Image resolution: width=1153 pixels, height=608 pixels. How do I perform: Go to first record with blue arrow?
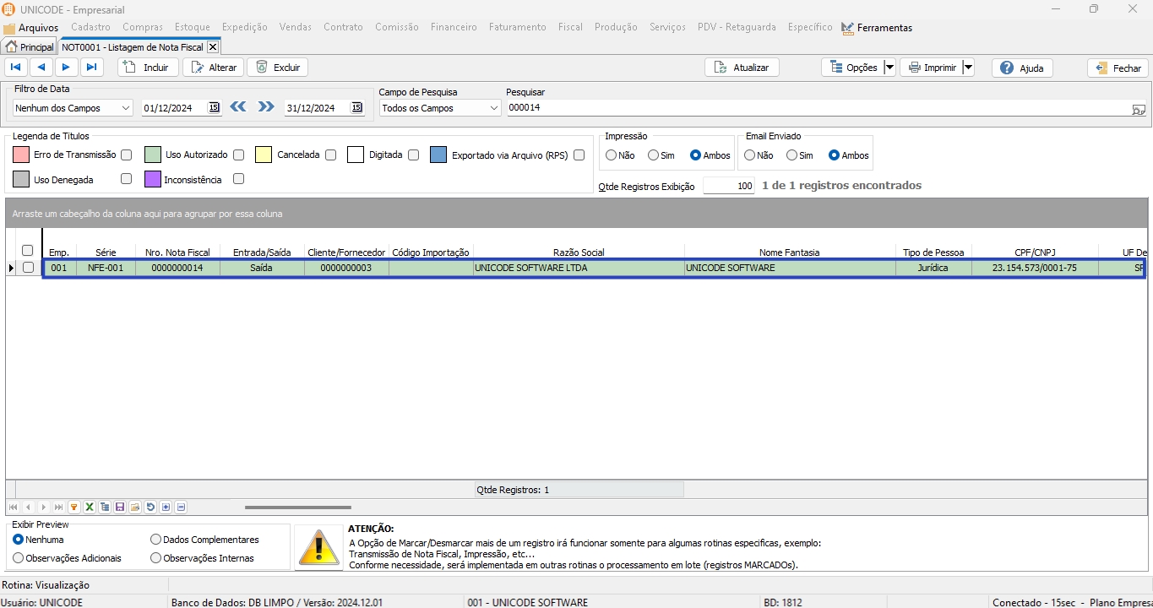(x=16, y=68)
